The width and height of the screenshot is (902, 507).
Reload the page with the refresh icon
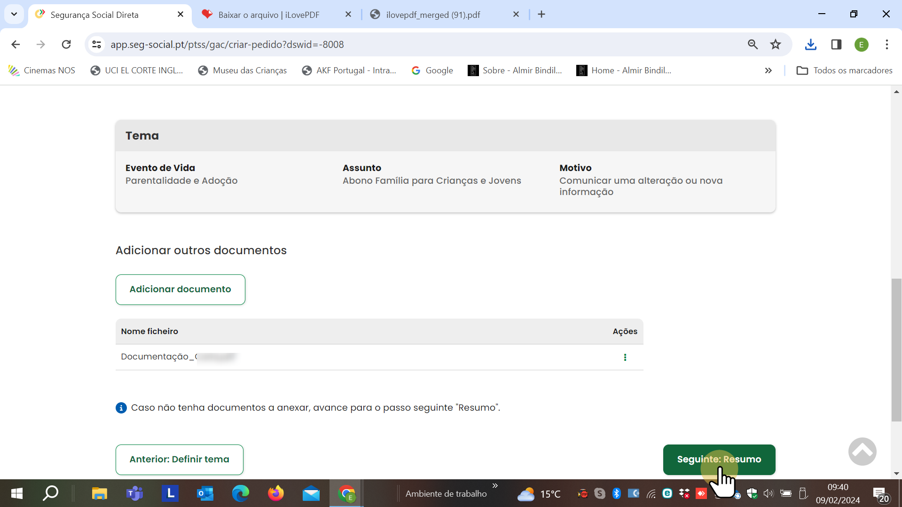click(x=66, y=45)
